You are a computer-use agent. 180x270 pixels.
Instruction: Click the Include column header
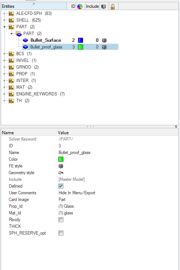pos(92,6)
